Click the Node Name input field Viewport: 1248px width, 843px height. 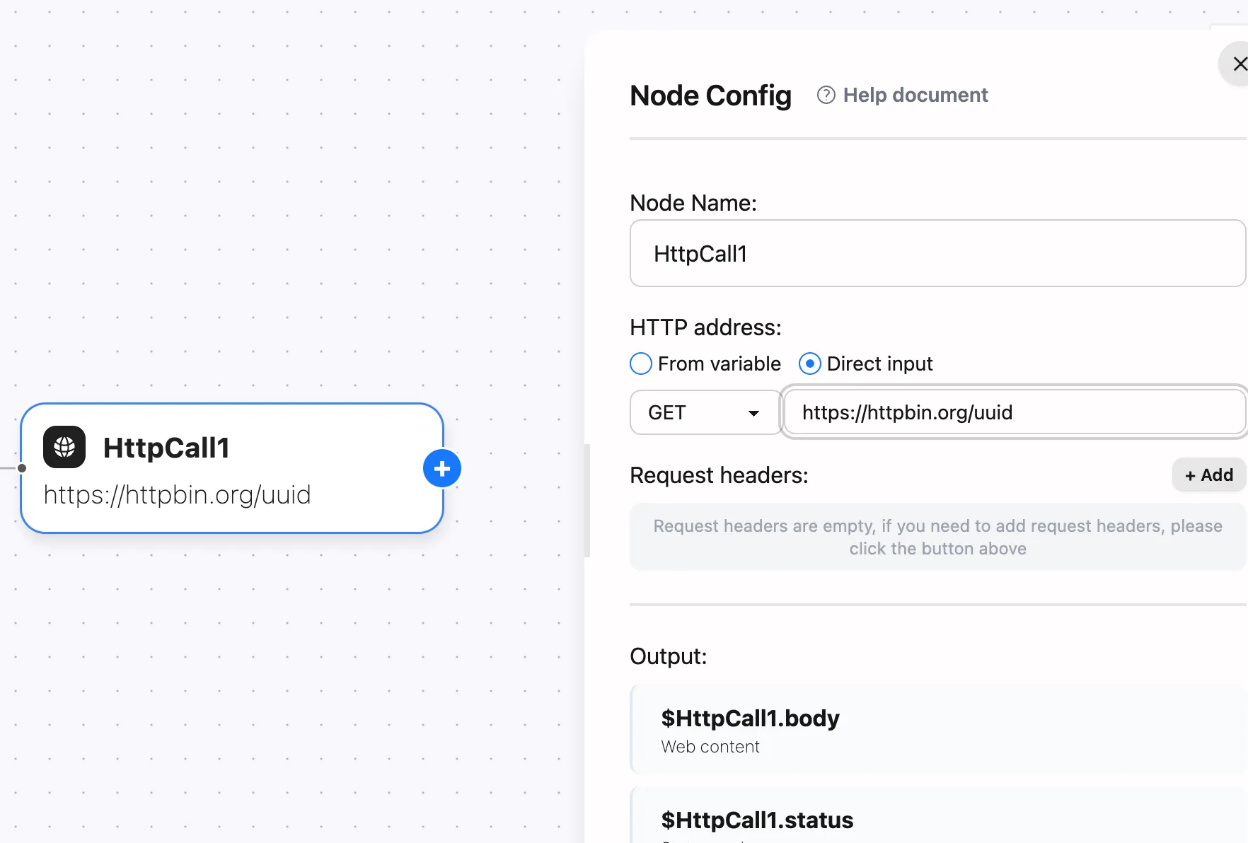click(x=937, y=253)
